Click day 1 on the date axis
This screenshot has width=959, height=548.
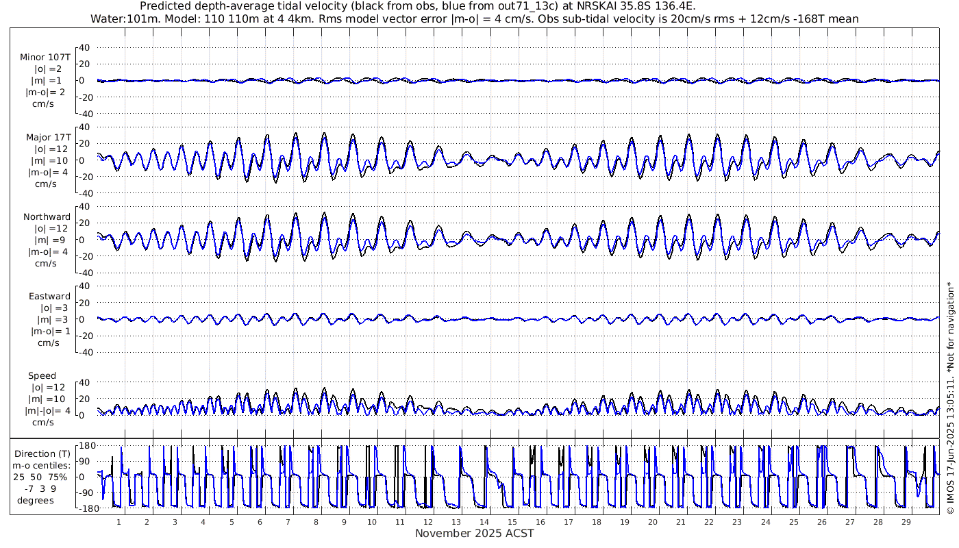point(119,522)
